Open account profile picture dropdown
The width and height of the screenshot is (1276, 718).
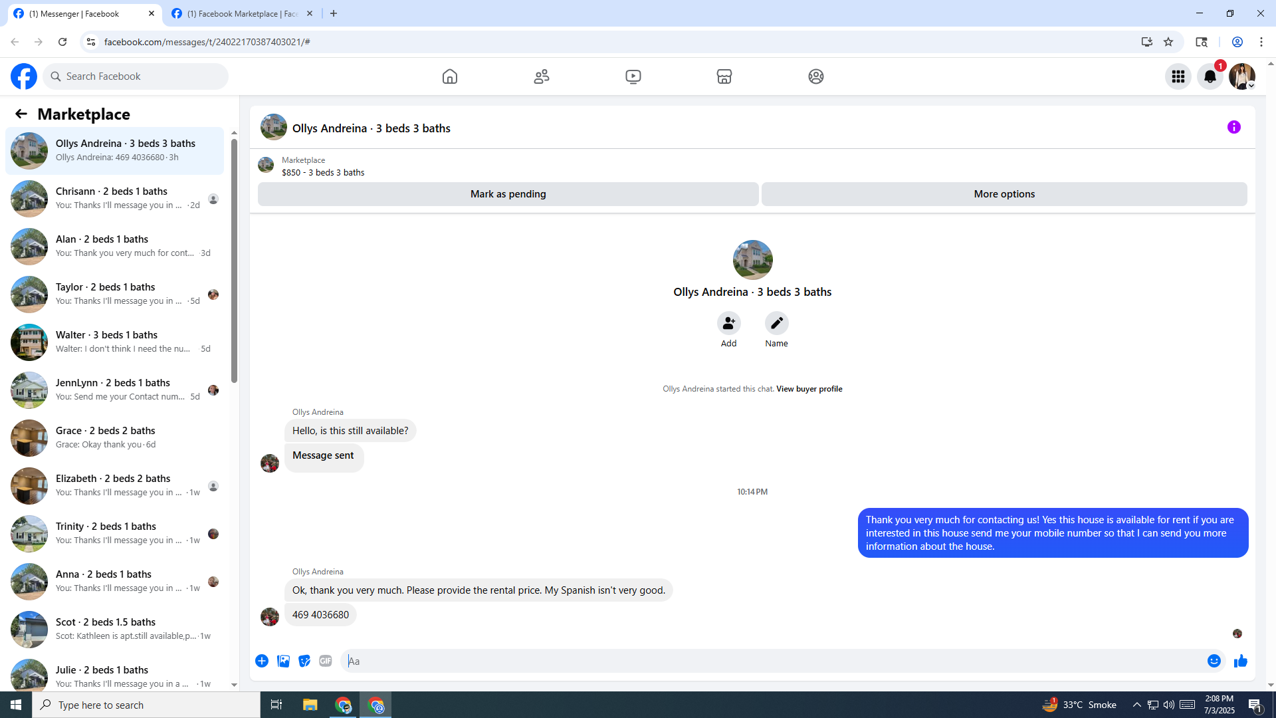(1241, 76)
